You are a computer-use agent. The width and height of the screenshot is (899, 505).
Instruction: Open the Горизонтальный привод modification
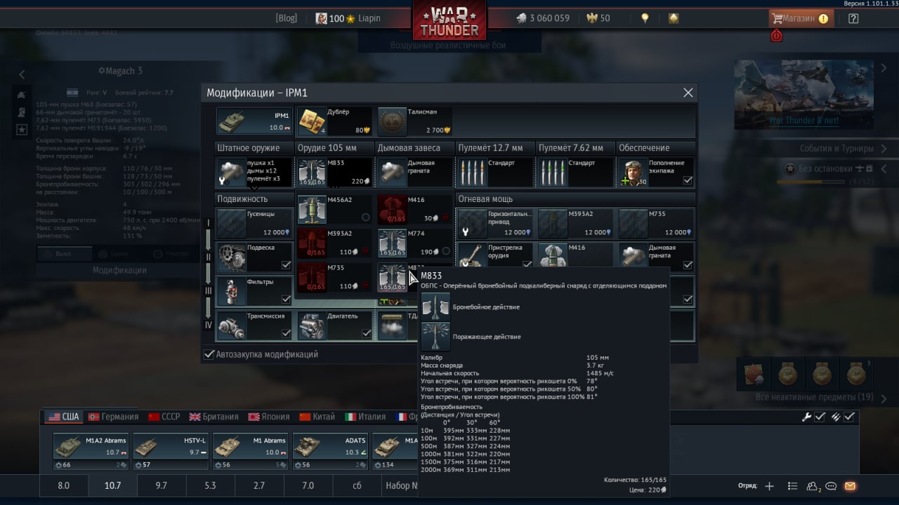pyautogui.click(x=495, y=223)
